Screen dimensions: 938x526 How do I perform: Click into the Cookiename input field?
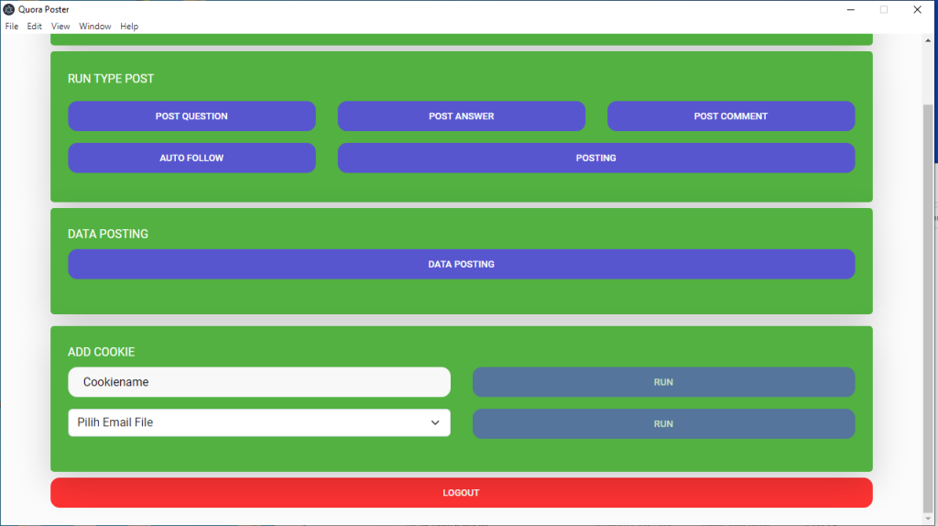coord(259,382)
